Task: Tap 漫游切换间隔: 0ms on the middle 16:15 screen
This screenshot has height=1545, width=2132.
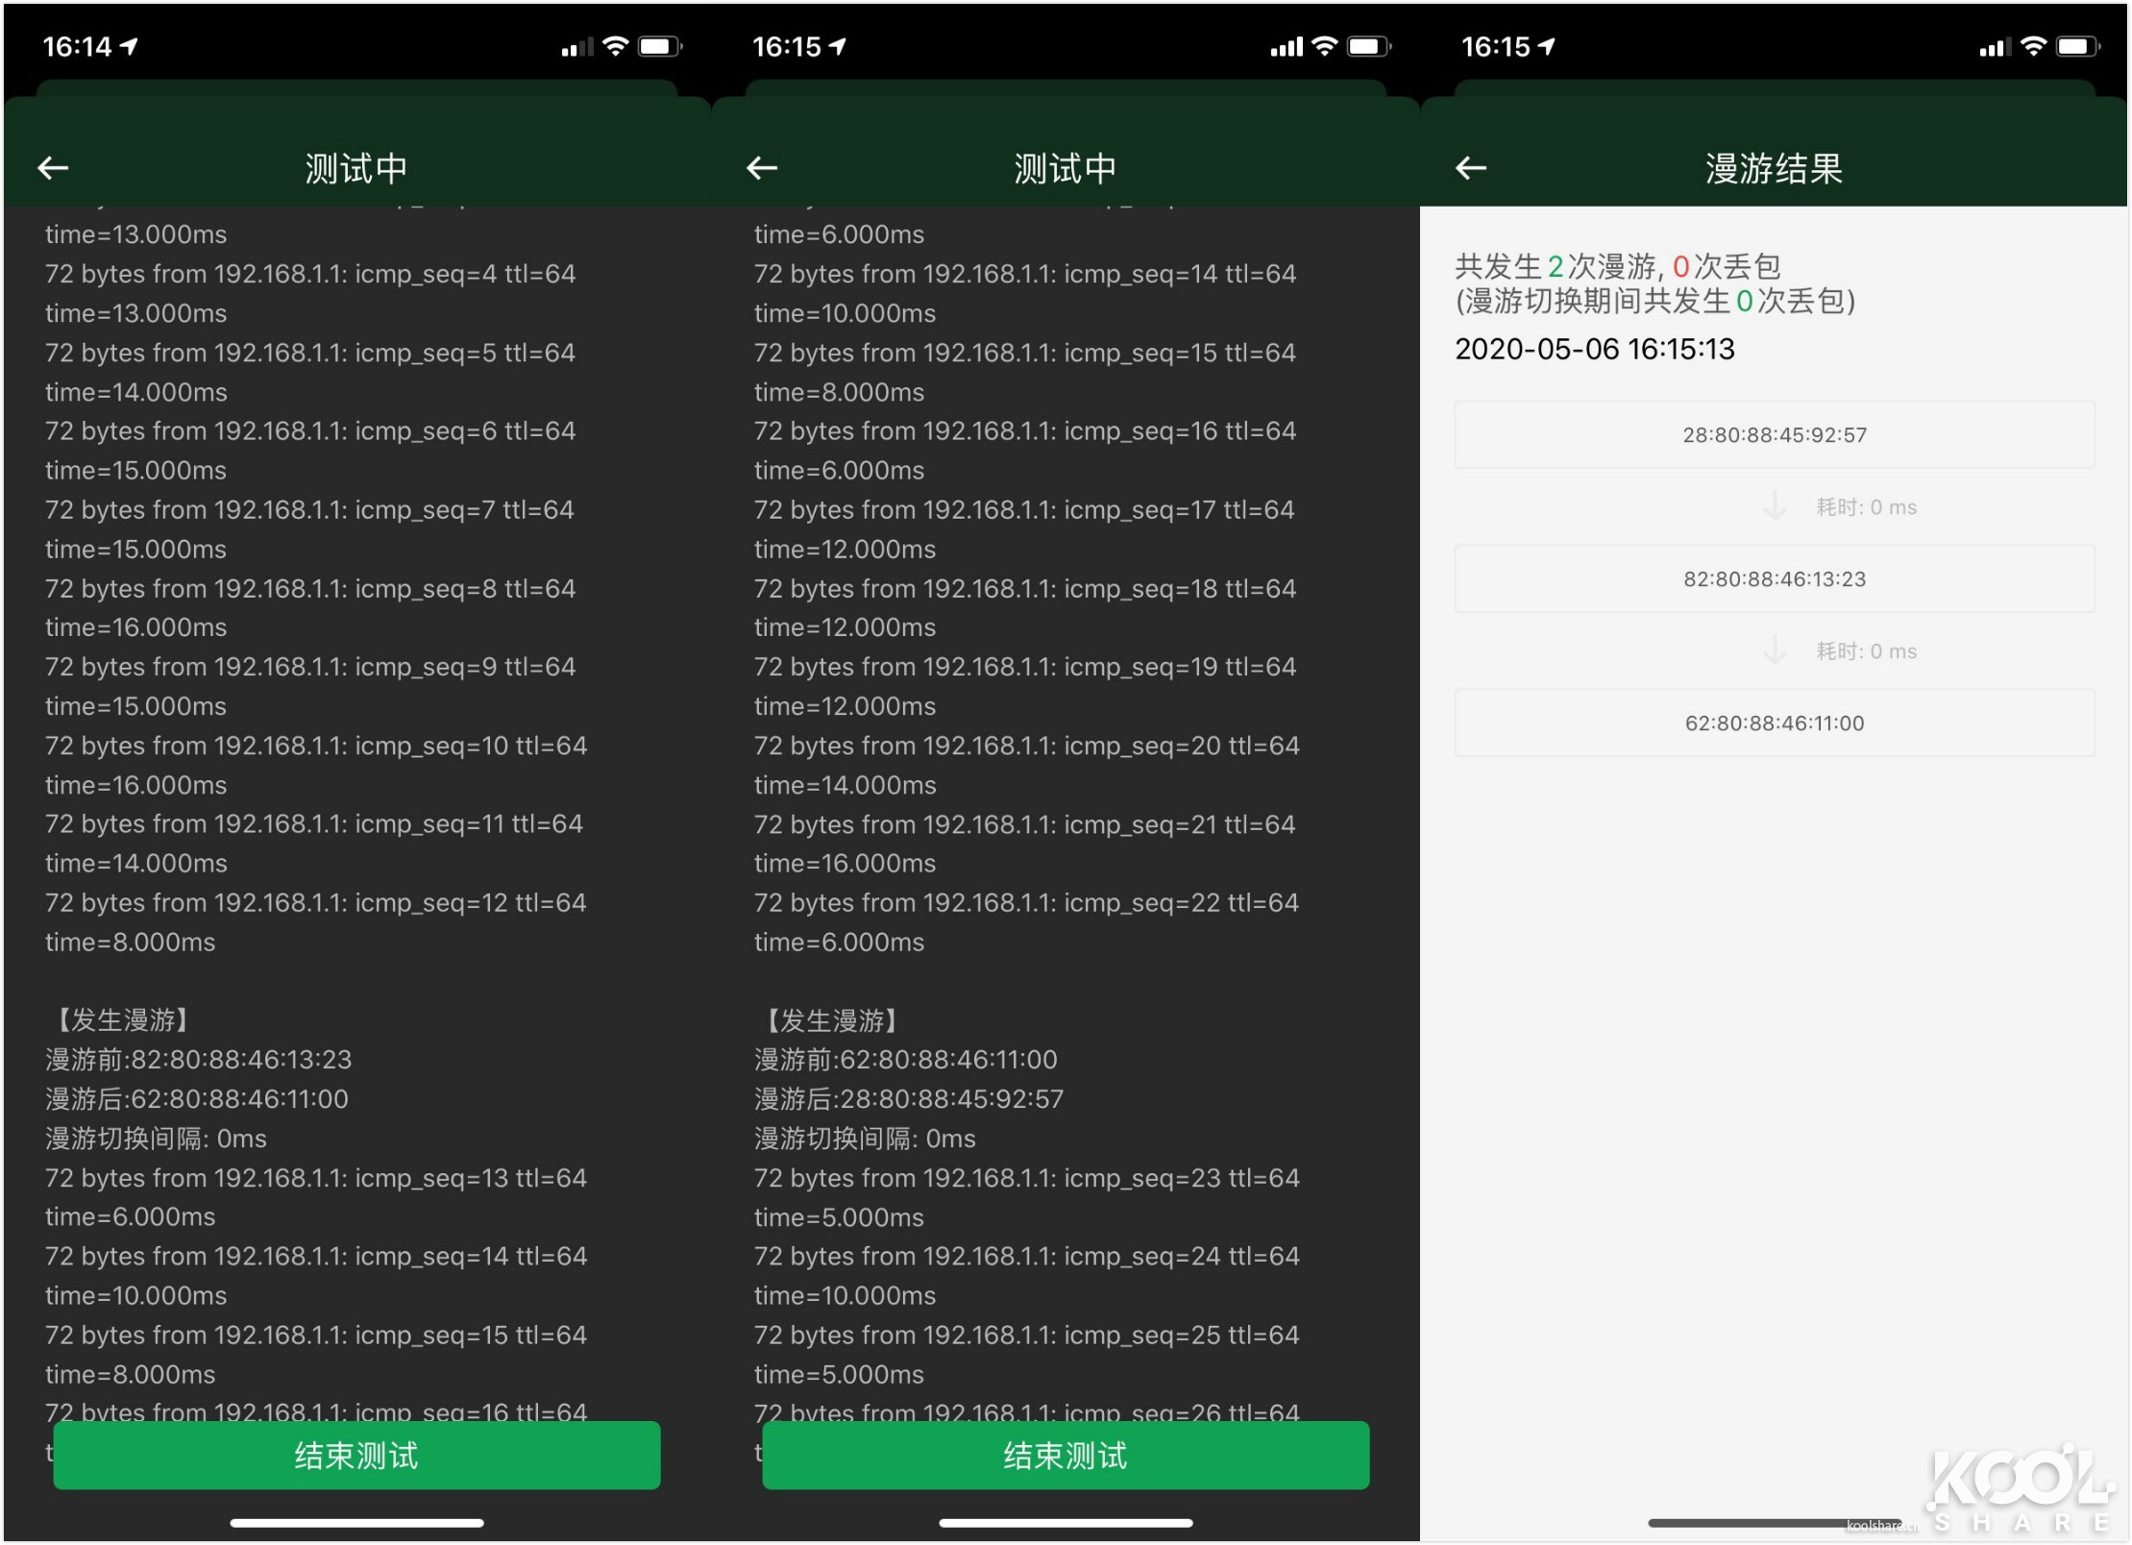Action: coord(866,1139)
